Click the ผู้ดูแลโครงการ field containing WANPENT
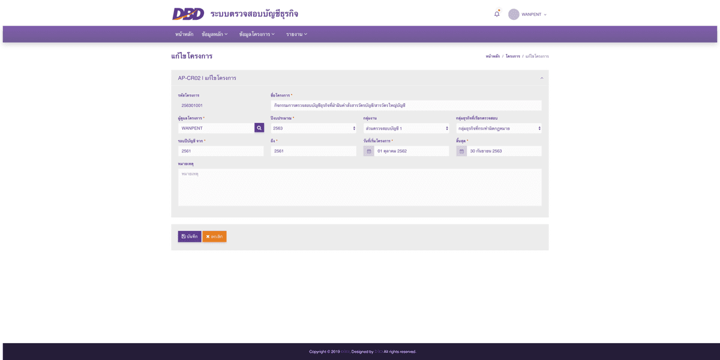The height and width of the screenshot is (360, 720). pyautogui.click(x=217, y=128)
